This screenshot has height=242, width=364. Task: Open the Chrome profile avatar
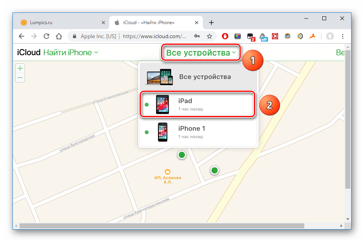(330, 36)
